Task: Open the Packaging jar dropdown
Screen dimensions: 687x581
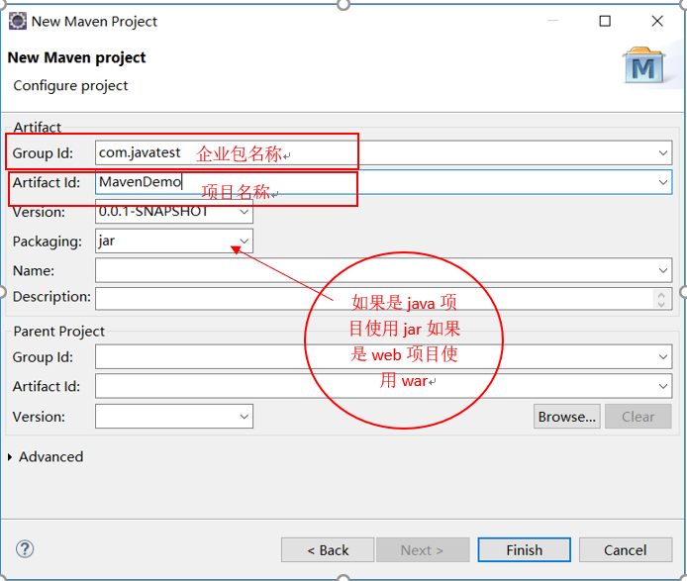Action: pyautogui.click(x=245, y=241)
